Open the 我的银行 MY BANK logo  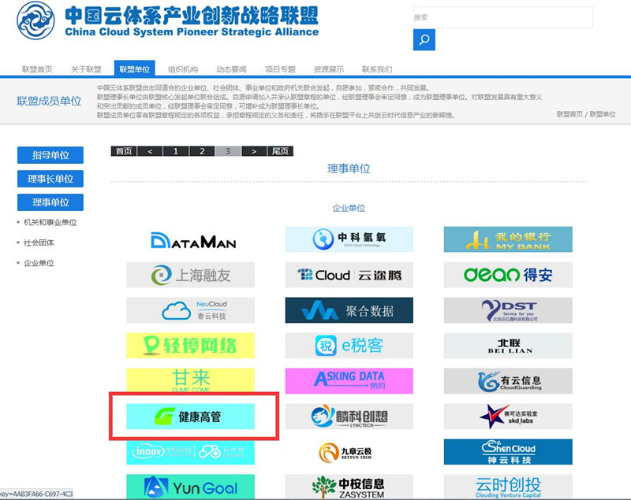coord(508,239)
